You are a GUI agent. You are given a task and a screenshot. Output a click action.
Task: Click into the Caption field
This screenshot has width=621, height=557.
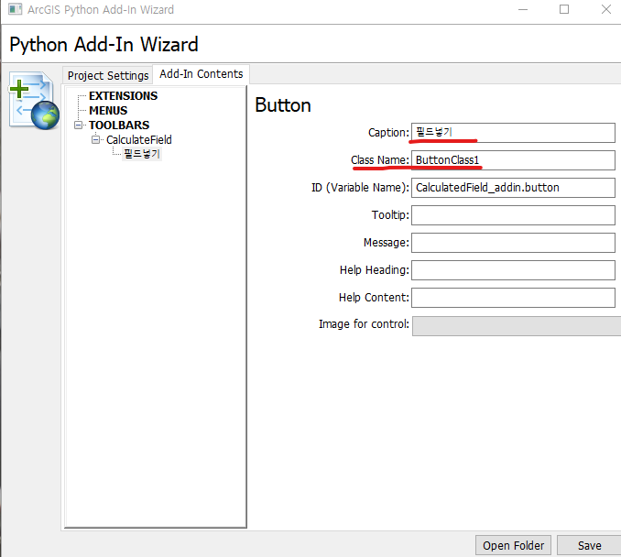click(x=513, y=133)
